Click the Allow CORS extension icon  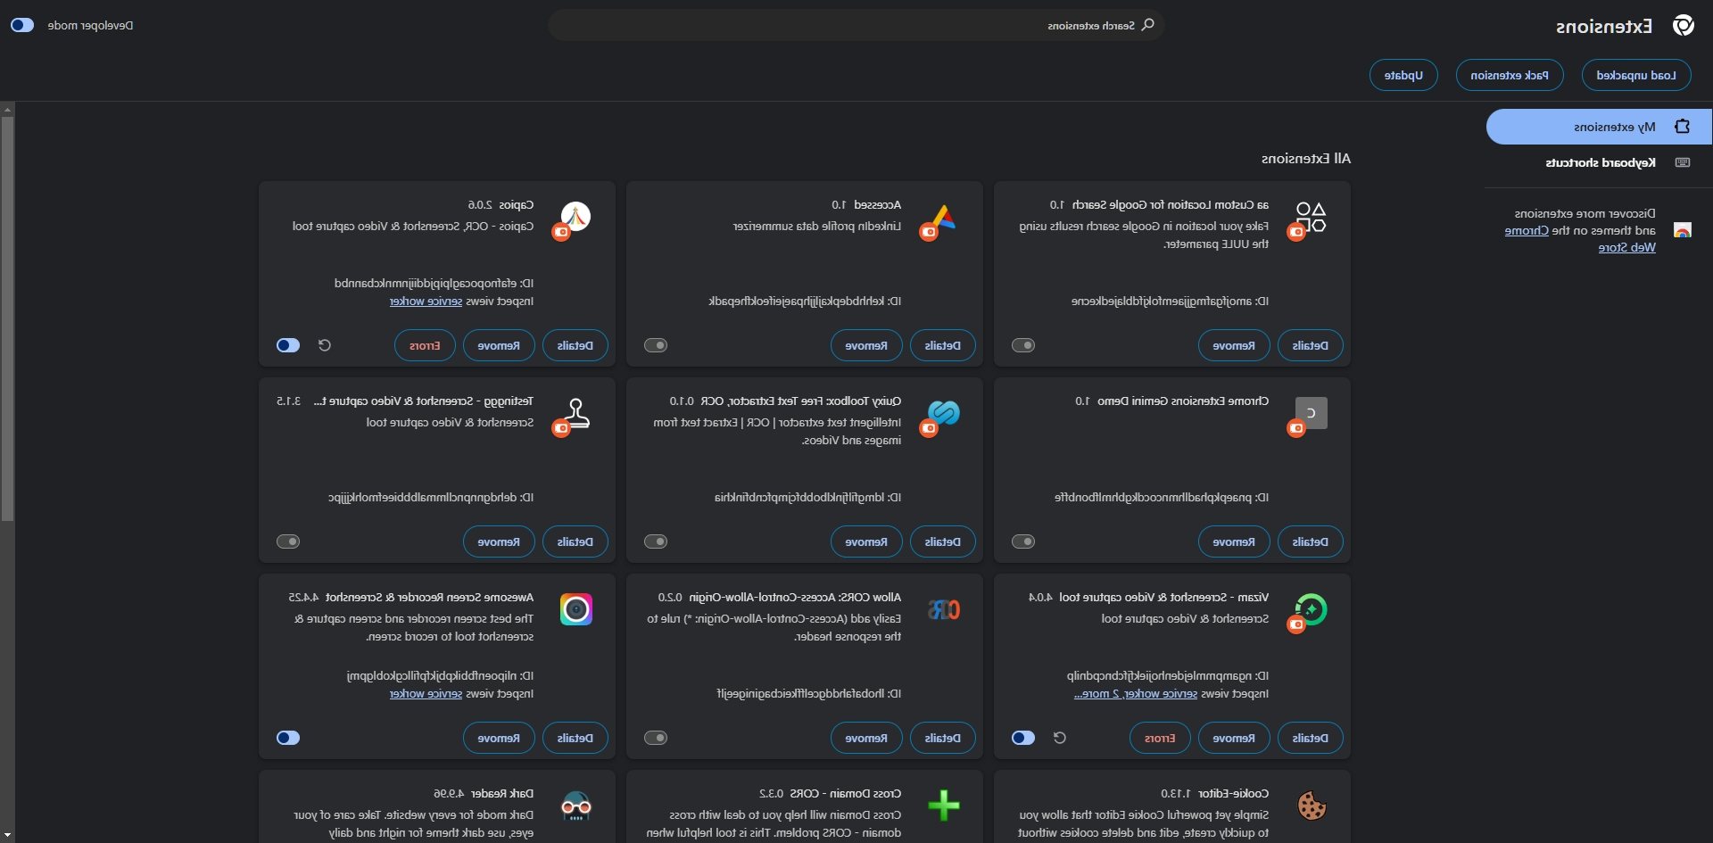[943, 609]
